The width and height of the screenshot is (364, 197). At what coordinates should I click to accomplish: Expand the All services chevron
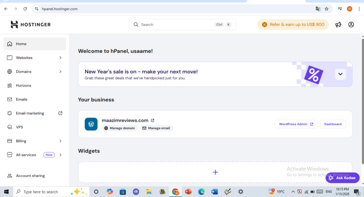click(x=60, y=155)
